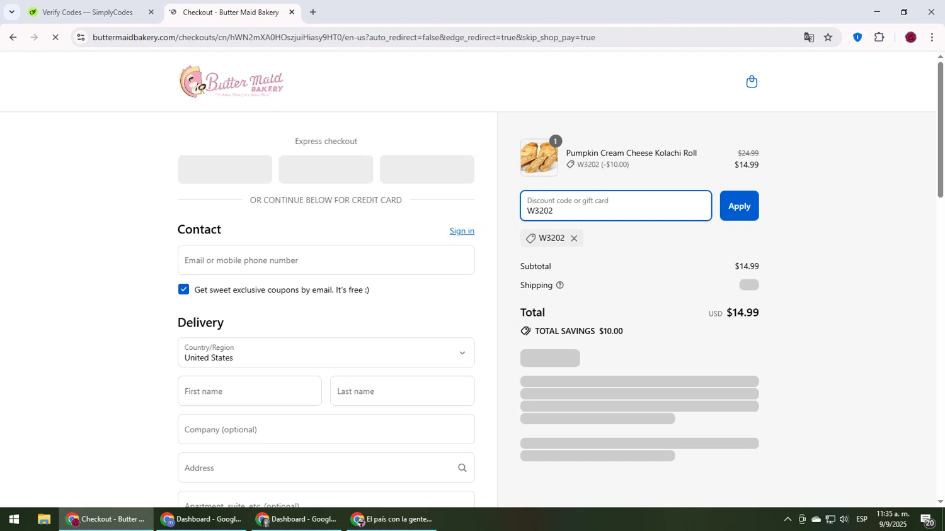Click the page vertical scrollbar thumb
The height and width of the screenshot is (531, 945).
(940, 130)
